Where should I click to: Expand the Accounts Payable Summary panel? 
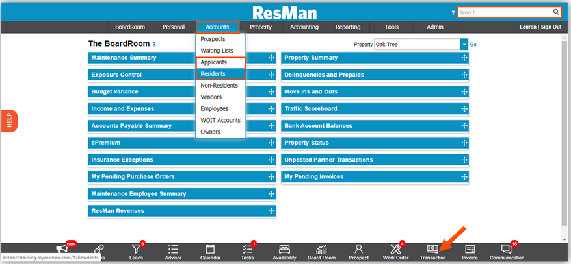tap(181, 126)
